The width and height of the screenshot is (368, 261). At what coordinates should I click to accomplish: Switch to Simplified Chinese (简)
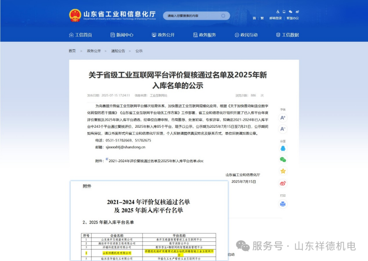(x=254, y=18)
